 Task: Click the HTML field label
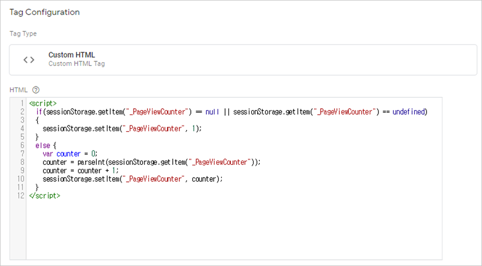tap(18, 90)
